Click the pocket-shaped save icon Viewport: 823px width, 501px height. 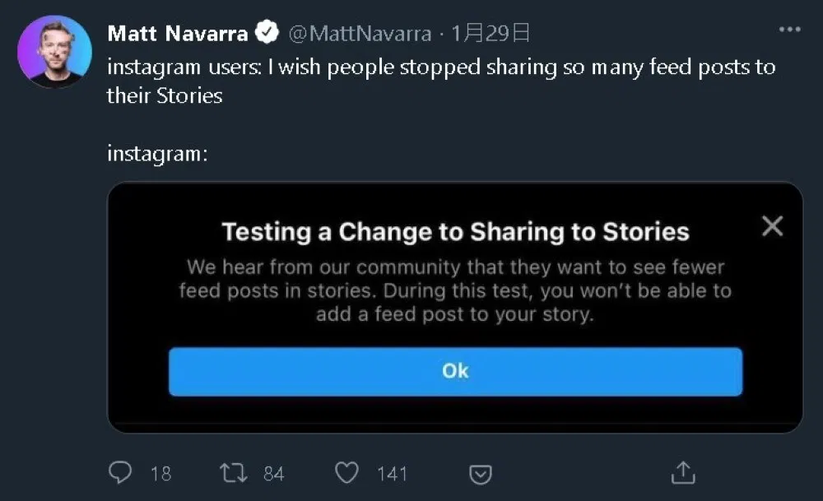click(481, 474)
